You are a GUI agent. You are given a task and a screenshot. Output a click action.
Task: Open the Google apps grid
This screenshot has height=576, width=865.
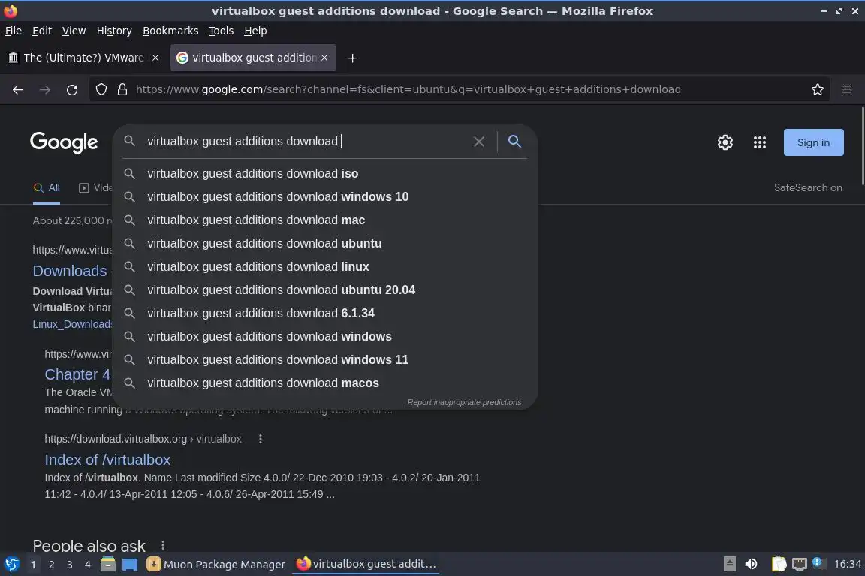tap(760, 142)
